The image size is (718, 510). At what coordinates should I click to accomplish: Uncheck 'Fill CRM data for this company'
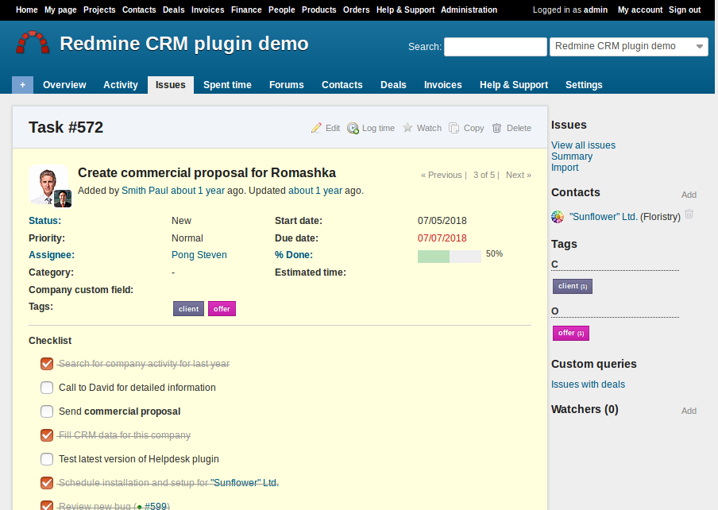tap(47, 435)
